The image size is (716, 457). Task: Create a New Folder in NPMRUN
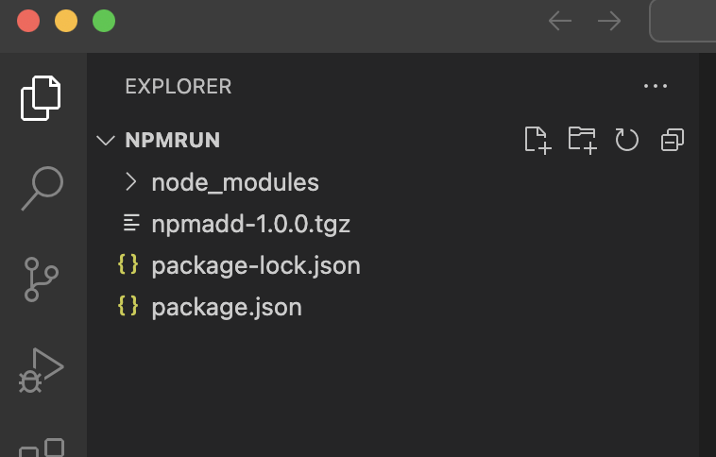582,140
